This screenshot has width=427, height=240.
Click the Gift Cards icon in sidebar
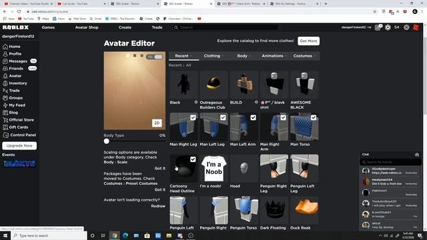(x=5, y=127)
